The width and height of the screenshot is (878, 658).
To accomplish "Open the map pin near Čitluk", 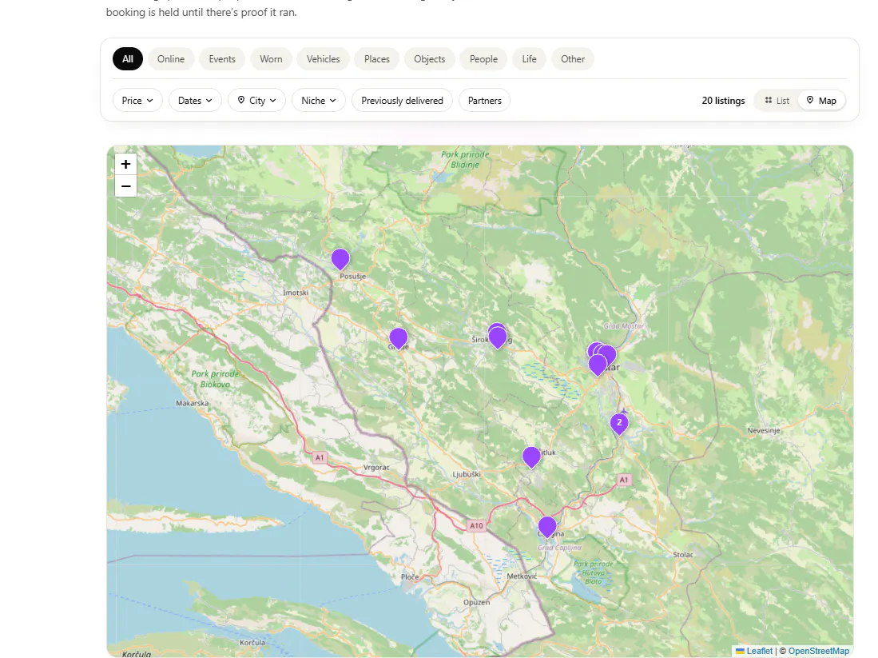I will [x=531, y=457].
